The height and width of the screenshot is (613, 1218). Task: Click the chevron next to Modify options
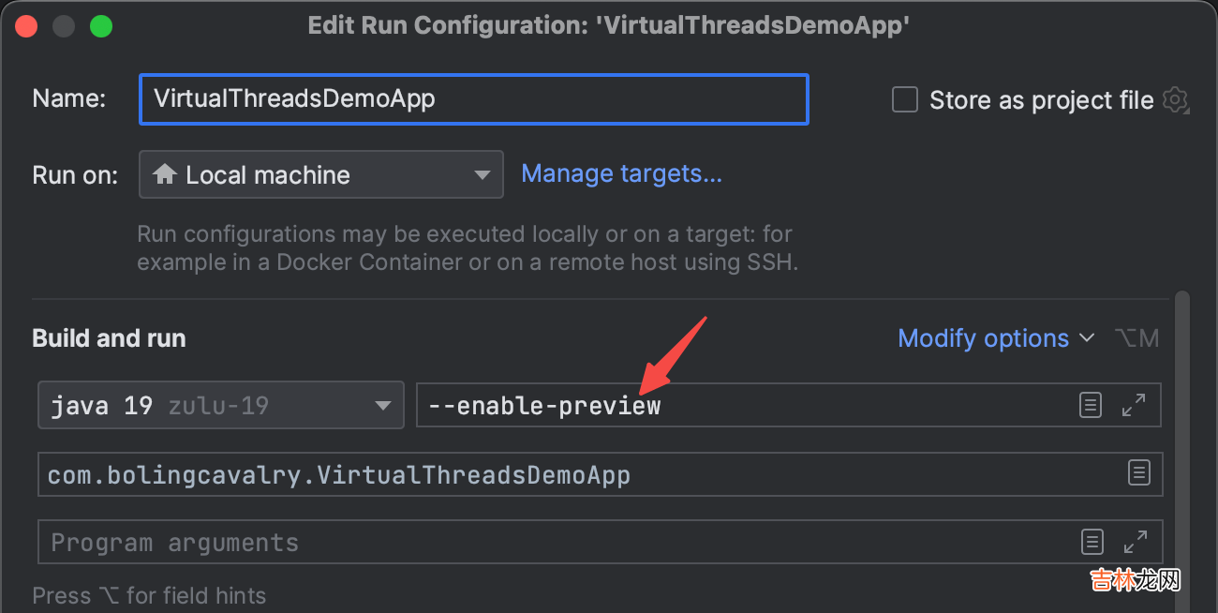1087,338
